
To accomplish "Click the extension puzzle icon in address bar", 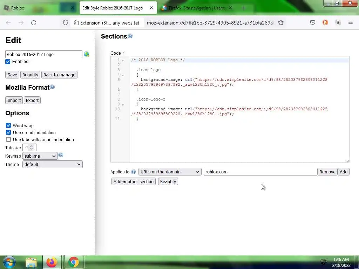I will (76, 23).
